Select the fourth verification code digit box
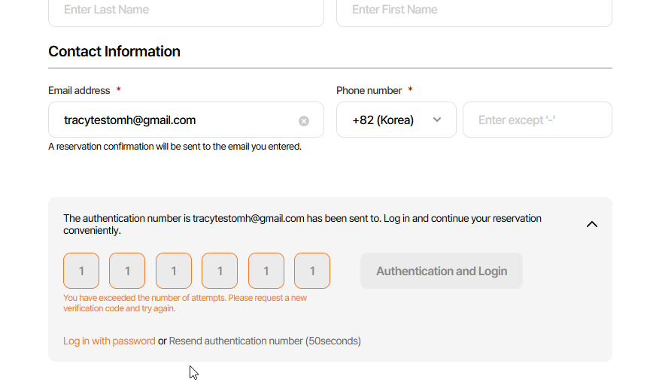Screen dimensions: 653x385 point(220,271)
